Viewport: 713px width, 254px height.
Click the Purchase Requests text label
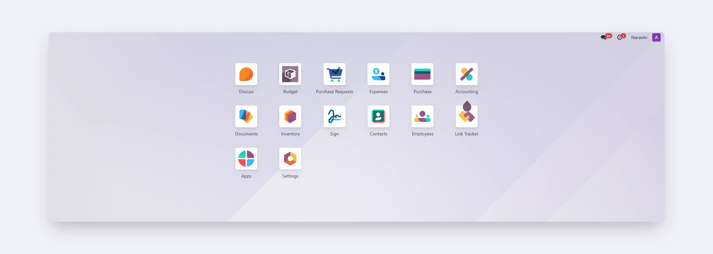[x=334, y=92]
